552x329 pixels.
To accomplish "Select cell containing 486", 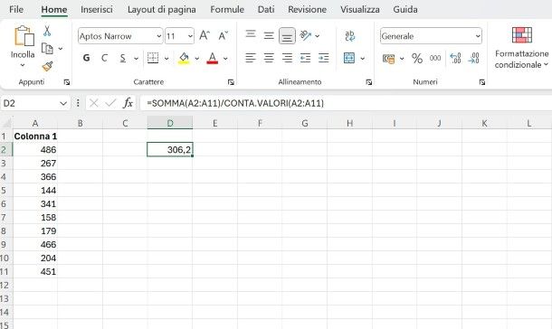I will coord(35,150).
